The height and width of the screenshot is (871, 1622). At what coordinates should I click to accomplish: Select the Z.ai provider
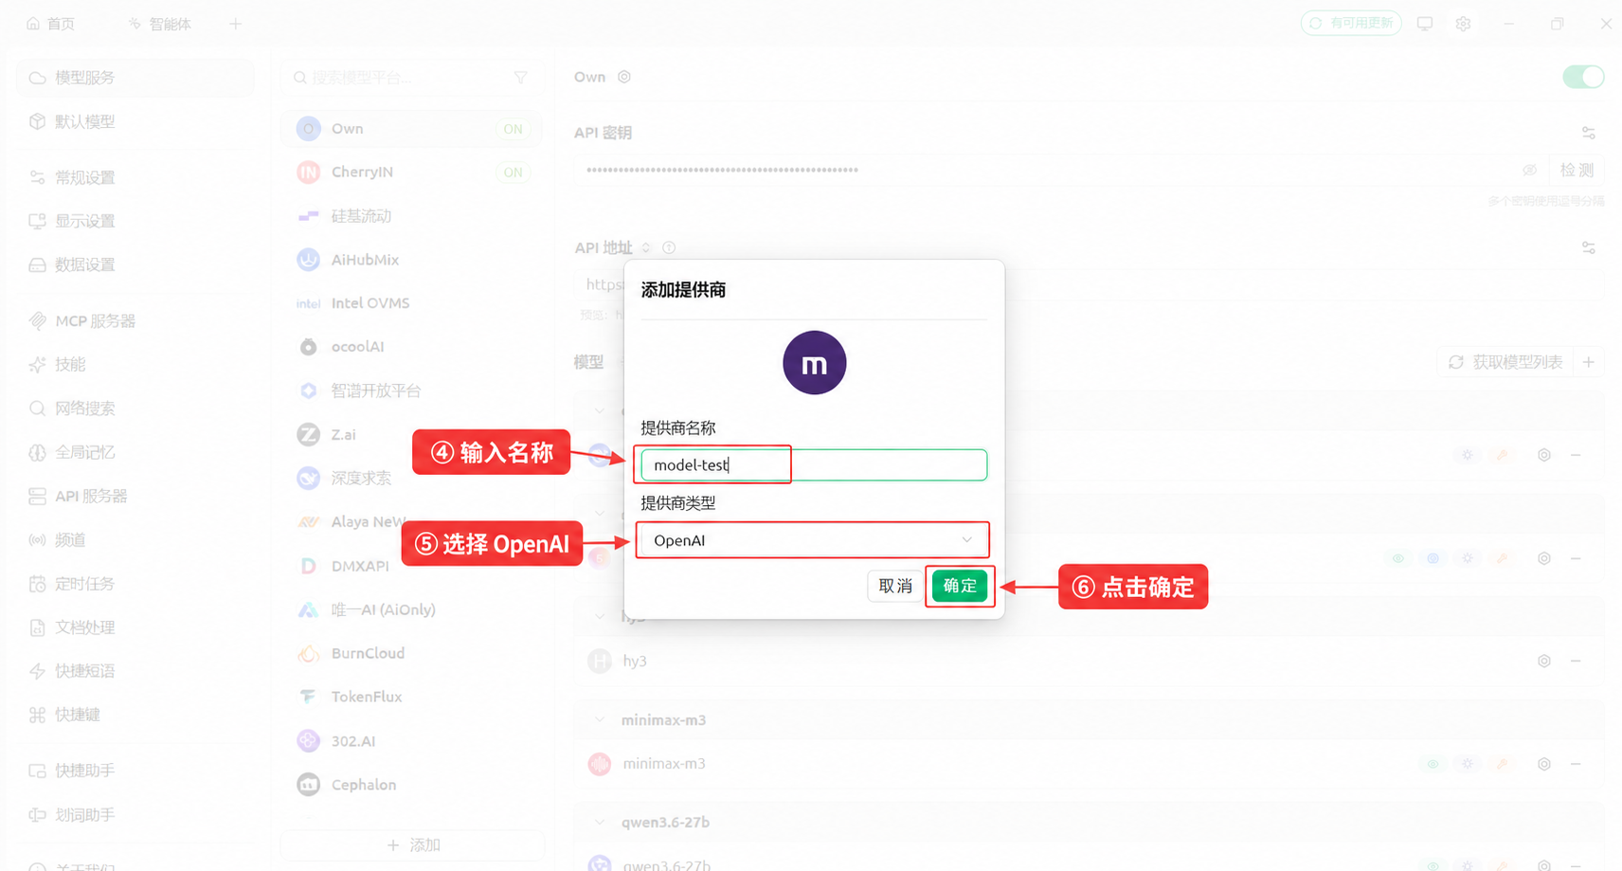coord(412,435)
